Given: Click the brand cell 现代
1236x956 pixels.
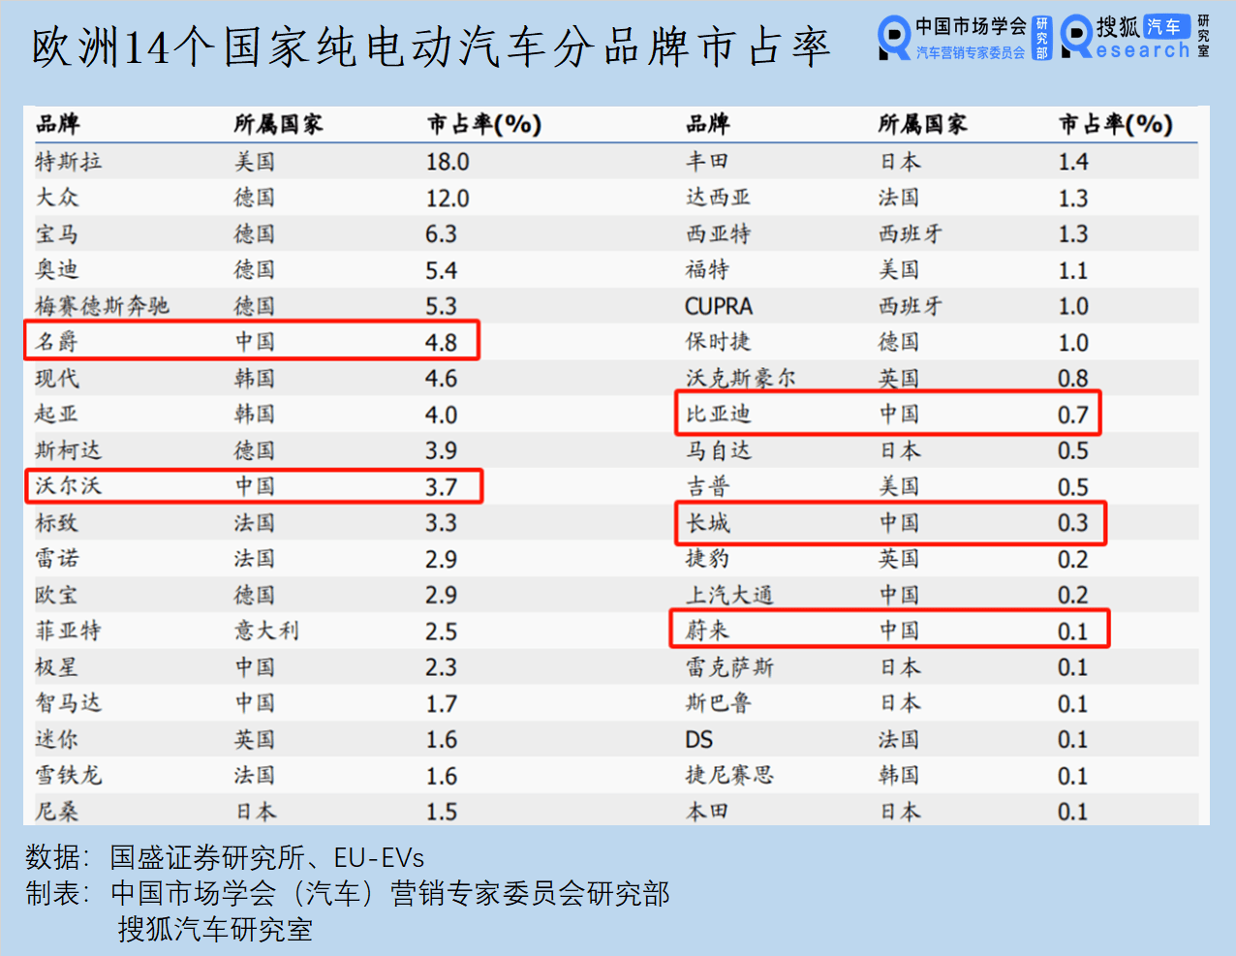Looking at the screenshot, I should (x=57, y=378).
